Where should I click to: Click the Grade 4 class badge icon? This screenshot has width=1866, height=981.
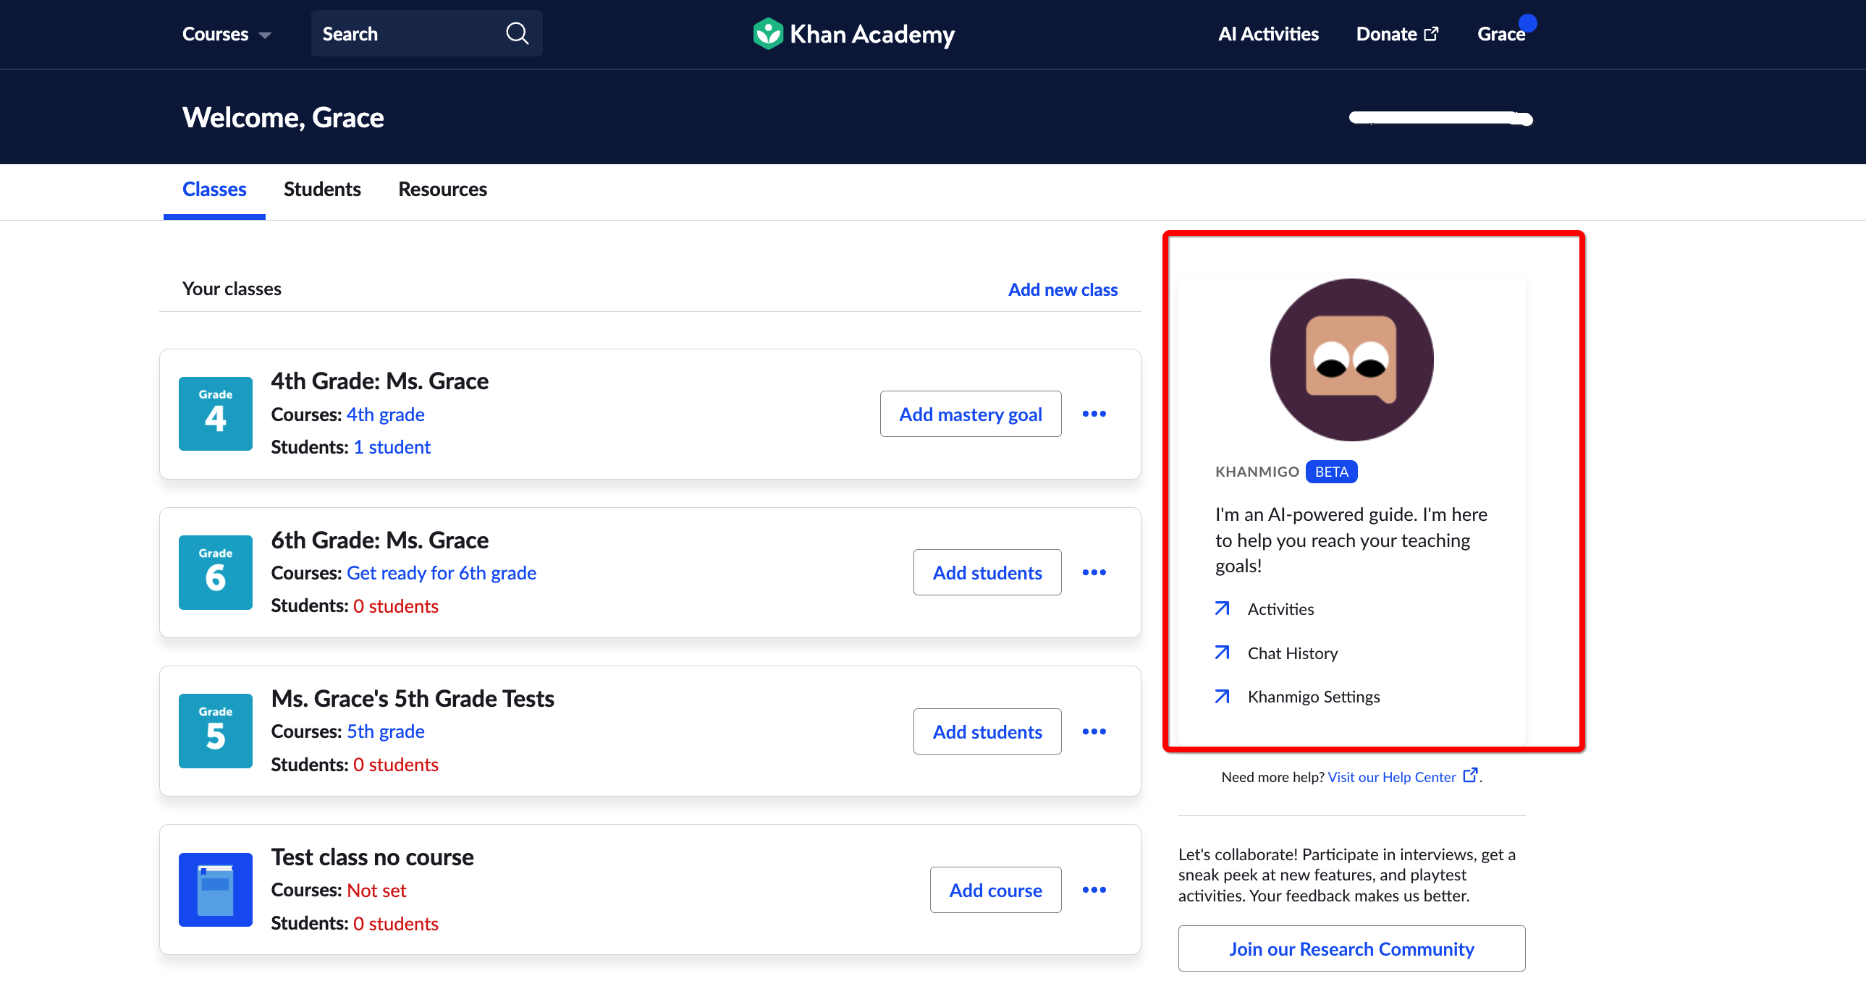pos(215,413)
